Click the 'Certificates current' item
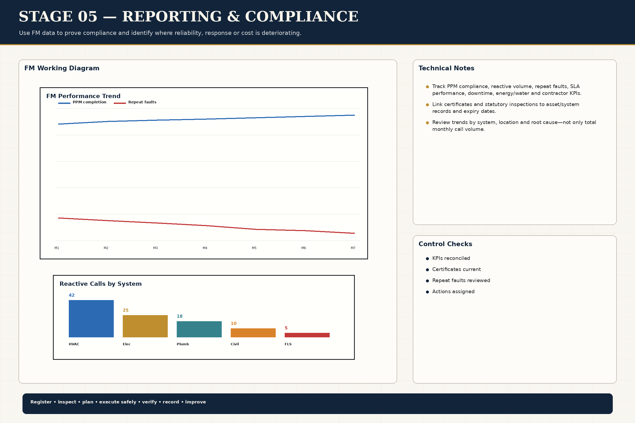Viewport: 635px width, 423px height. point(456,269)
